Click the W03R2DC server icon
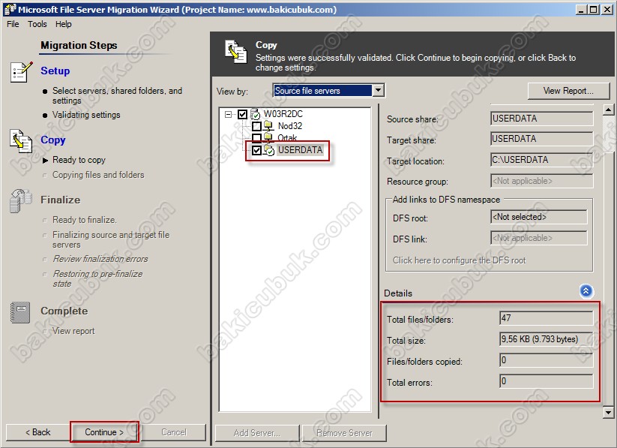 256,114
